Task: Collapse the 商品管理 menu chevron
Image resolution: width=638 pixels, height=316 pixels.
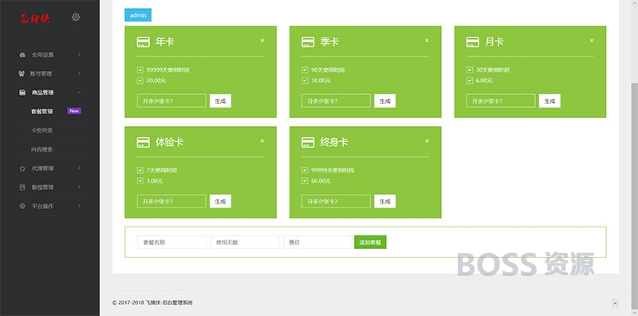Action: pos(79,93)
